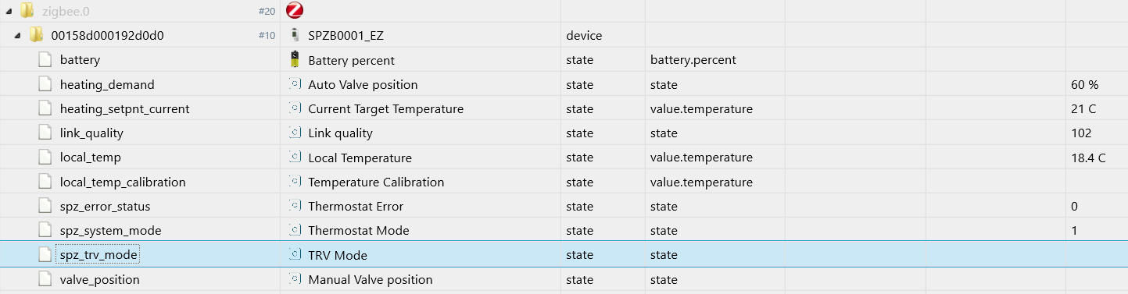This screenshot has height=294, width=1128.
Task: Click the 60 % value of heating_demand
Action: (x=1085, y=84)
